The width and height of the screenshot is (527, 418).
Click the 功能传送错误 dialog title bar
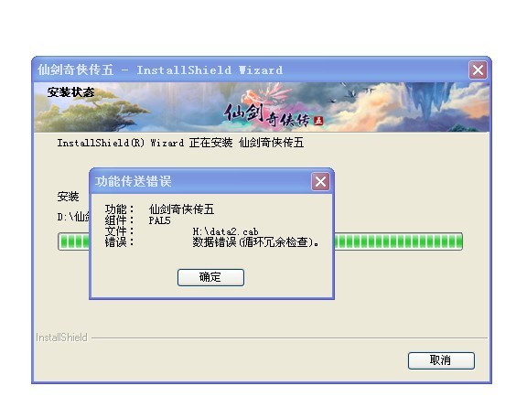pyautogui.click(x=201, y=182)
